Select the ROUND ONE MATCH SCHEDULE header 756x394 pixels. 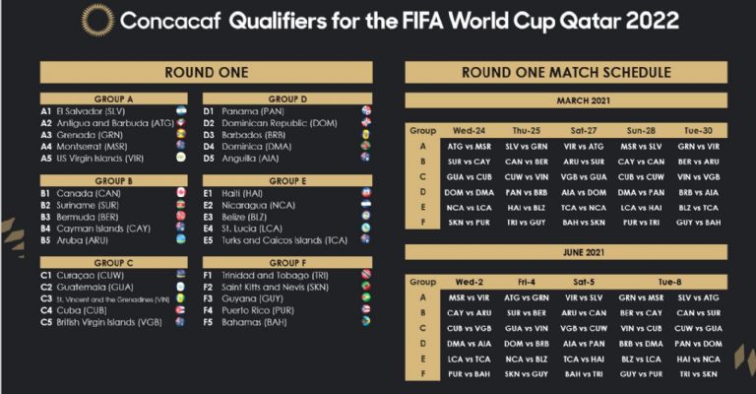565,72
